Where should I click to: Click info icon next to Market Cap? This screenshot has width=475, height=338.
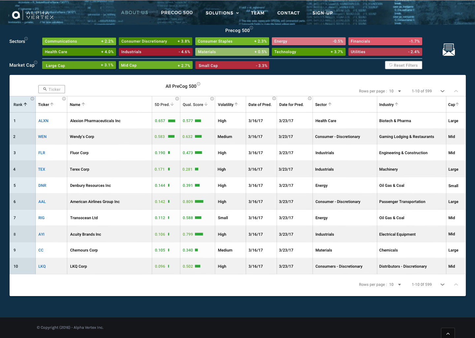pos(36,62)
